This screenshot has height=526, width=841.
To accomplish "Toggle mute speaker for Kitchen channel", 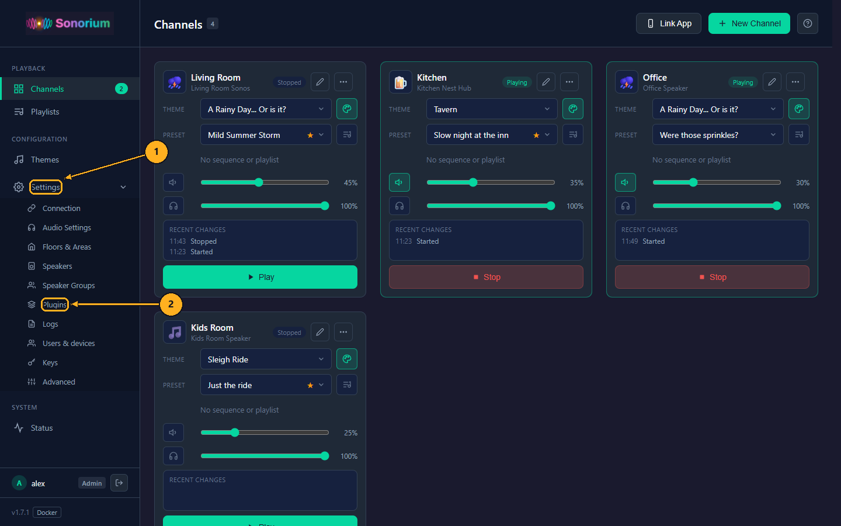I will click(x=399, y=182).
